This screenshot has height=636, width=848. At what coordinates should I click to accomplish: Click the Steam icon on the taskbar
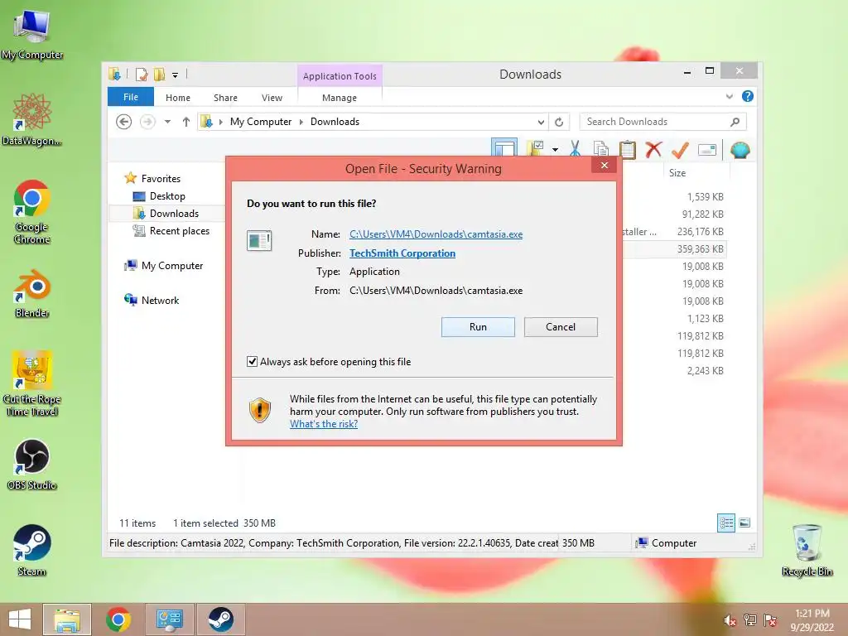[220, 619]
